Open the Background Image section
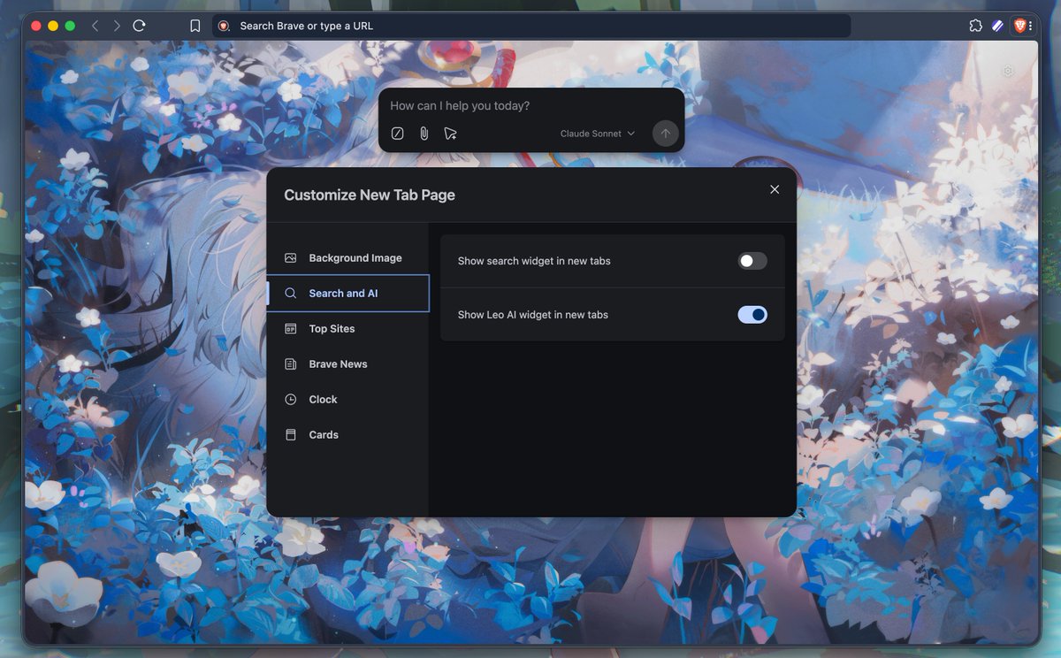This screenshot has height=658, width=1061. [x=347, y=258]
